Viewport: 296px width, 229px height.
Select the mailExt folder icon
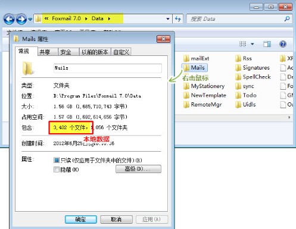click(x=186, y=58)
